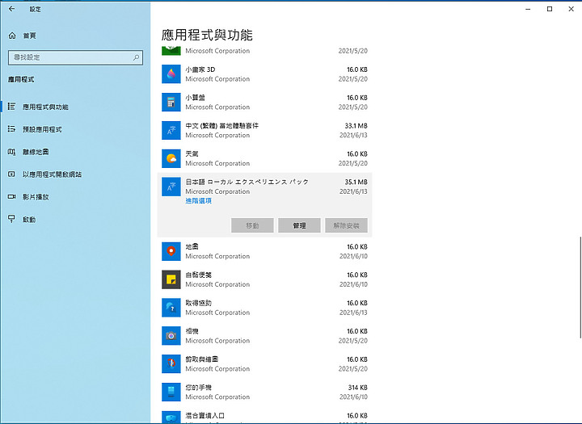Select the 天氣 weather app icon

(x=171, y=158)
